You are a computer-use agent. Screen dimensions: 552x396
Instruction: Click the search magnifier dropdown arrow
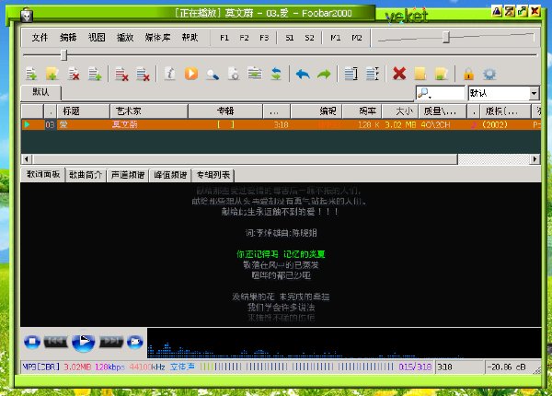tap(430, 97)
